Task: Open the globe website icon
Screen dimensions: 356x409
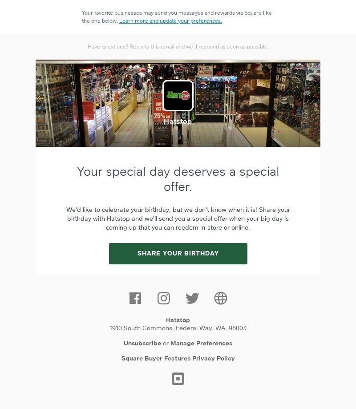Action: pyautogui.click(x=221, y=298)
